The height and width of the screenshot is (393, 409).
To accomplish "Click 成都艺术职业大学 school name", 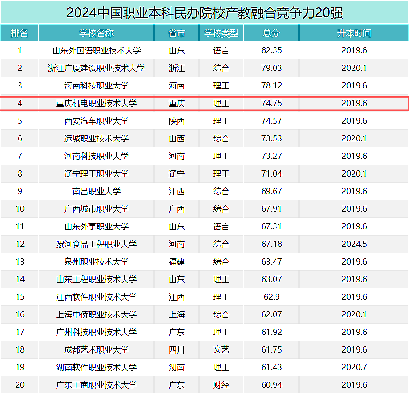I will click(x=96, y=350).
